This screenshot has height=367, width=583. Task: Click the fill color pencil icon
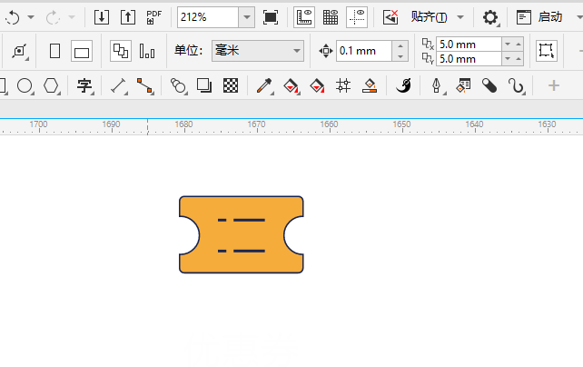click(370, 86)
